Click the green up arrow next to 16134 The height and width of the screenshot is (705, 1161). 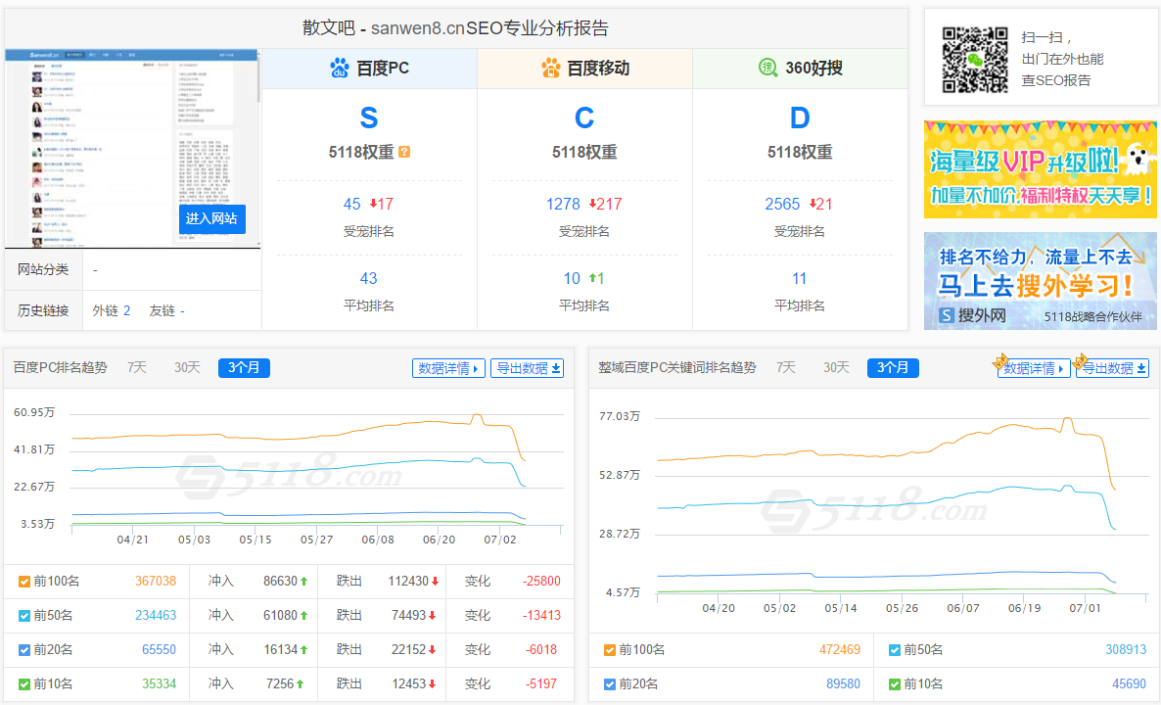pyautogui.click(x=303, y=649)
